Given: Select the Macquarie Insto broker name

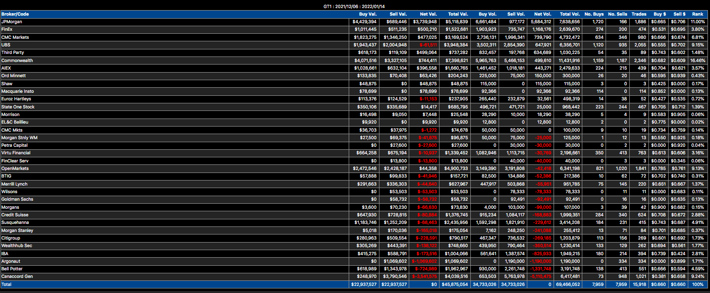Looking at the screenshot, I should pos(17,91).
